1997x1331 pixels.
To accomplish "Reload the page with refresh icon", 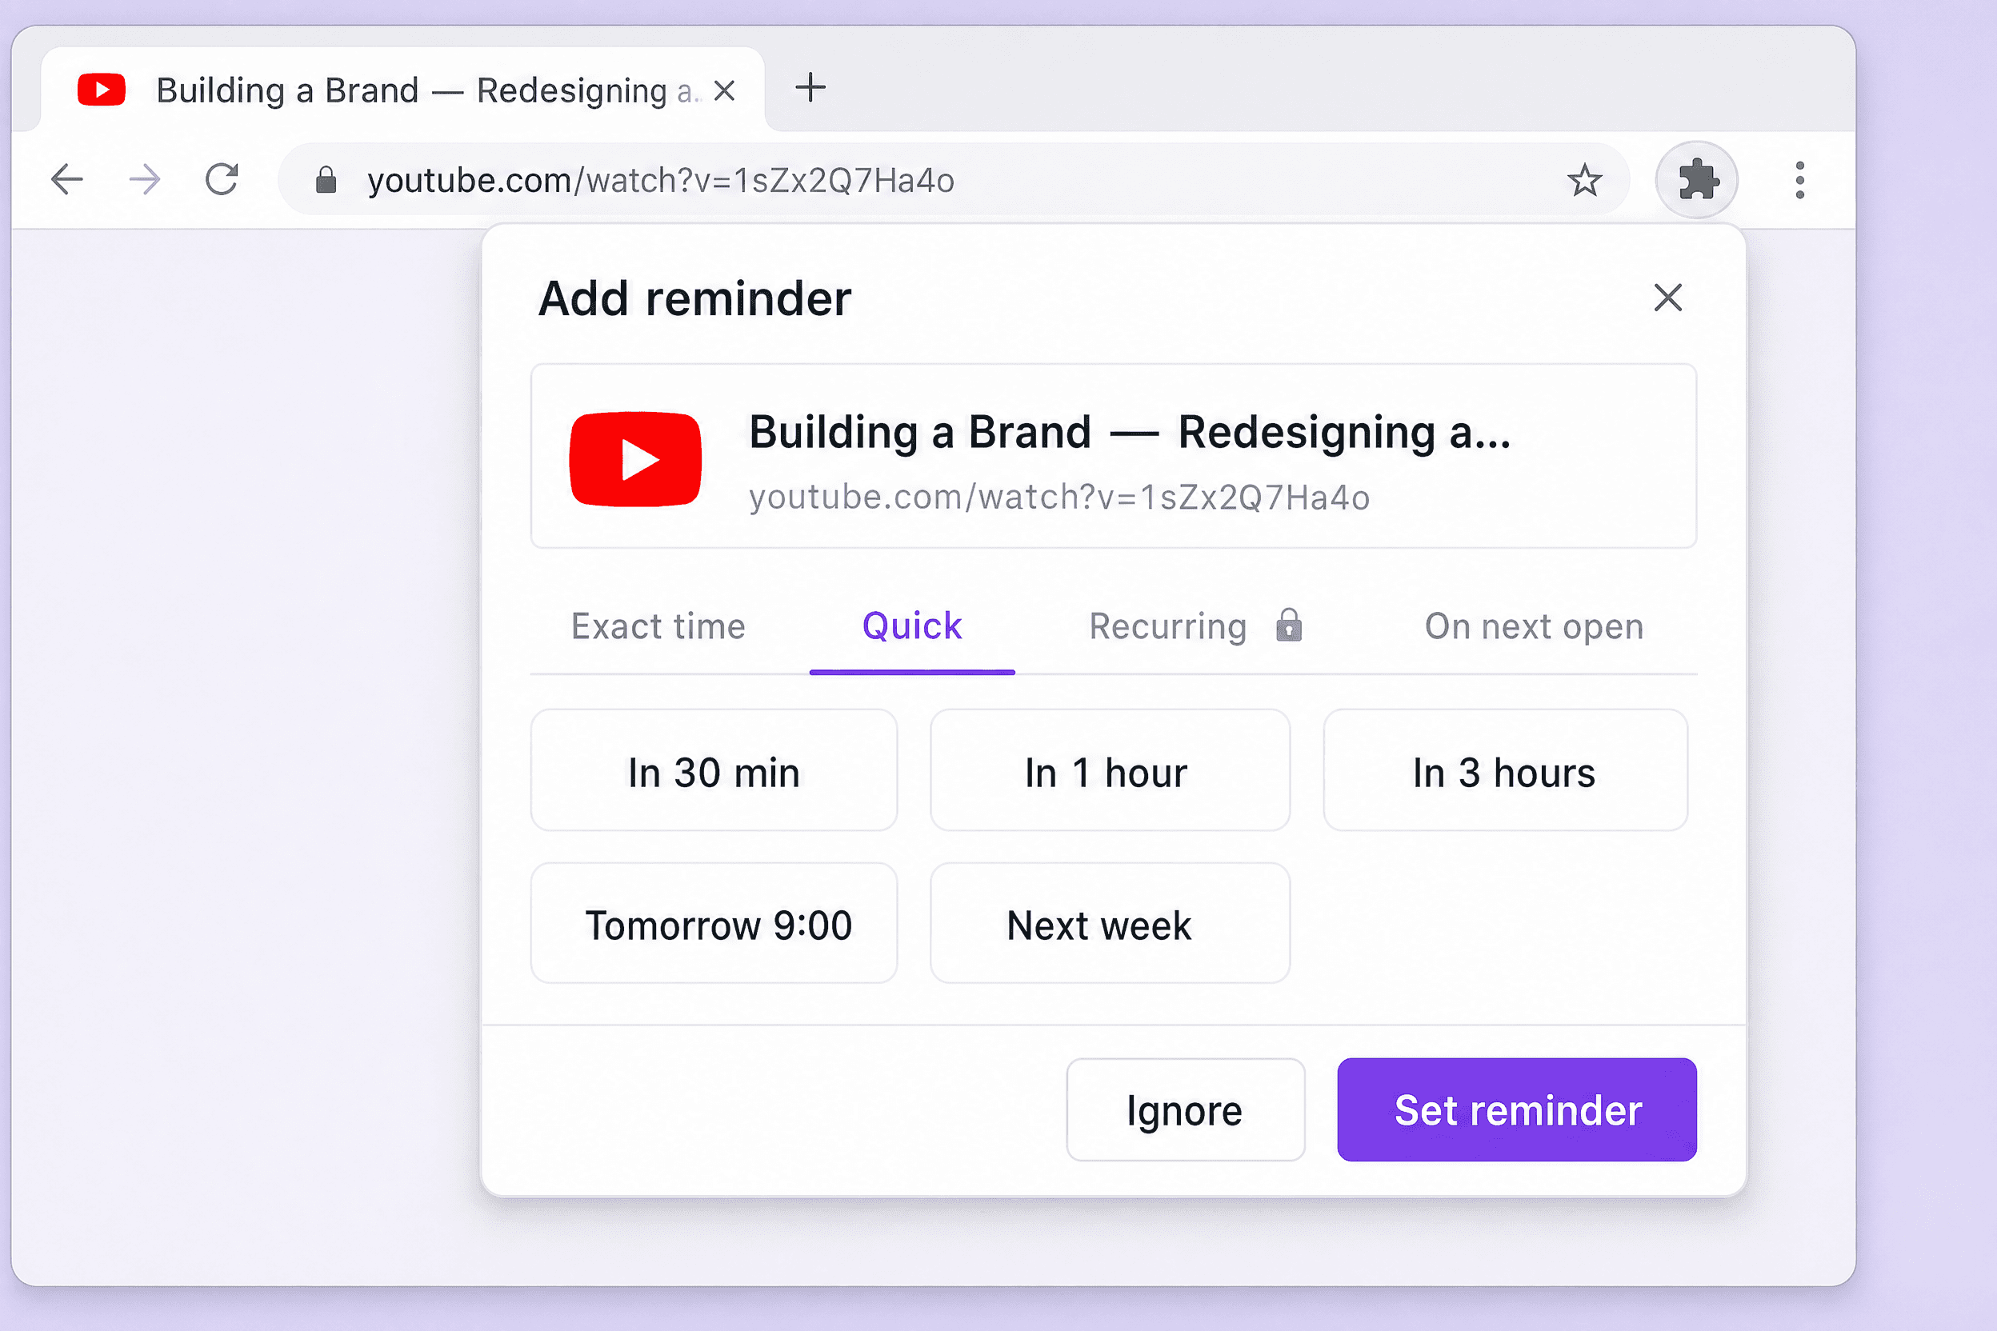I will point(222,180).
